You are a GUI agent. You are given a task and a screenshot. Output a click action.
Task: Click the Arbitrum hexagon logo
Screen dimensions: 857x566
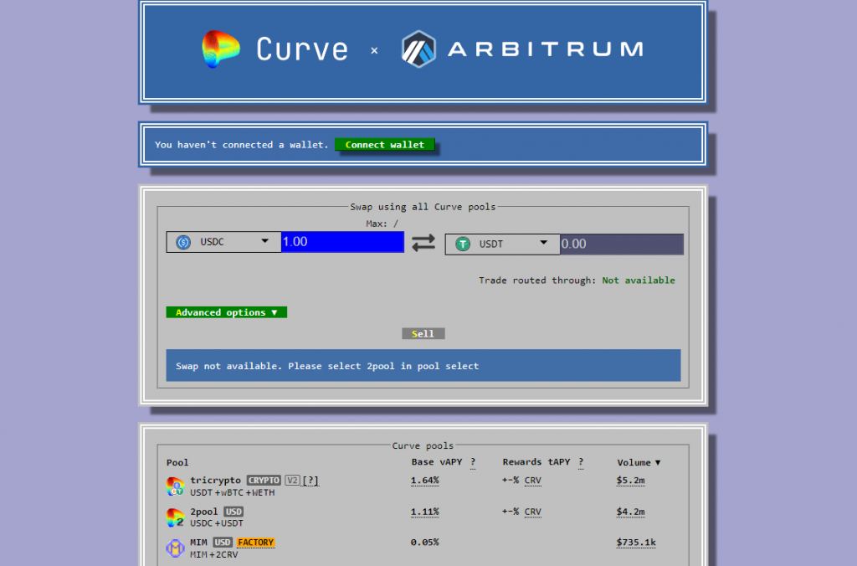point(418,49)
